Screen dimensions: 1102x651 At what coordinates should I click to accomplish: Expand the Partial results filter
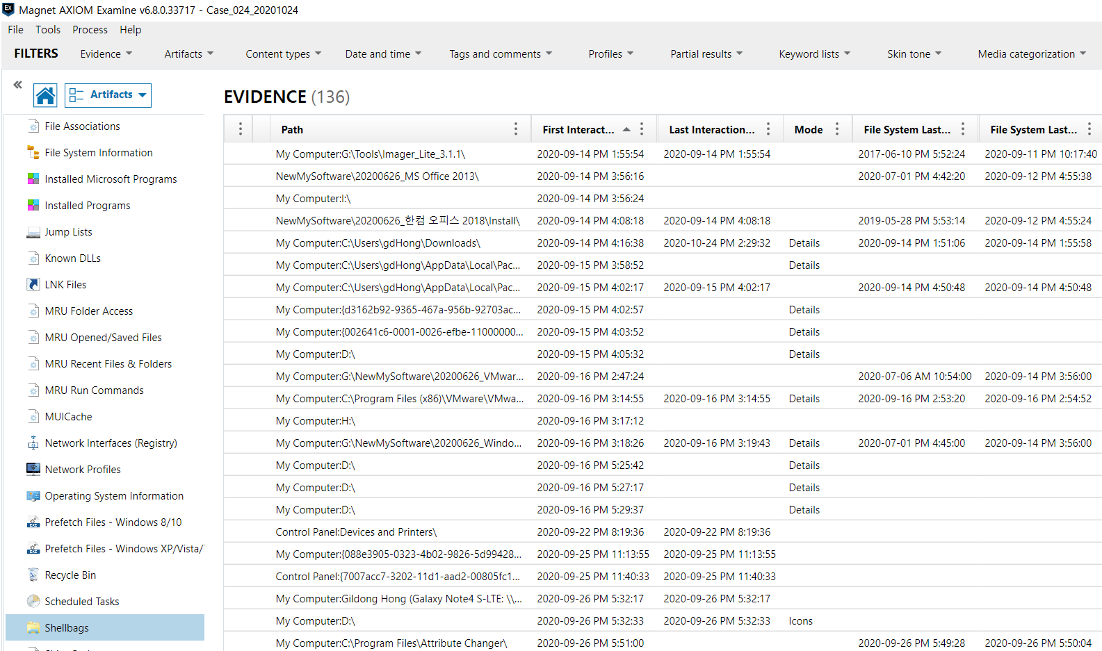click(x=706, y=53)
